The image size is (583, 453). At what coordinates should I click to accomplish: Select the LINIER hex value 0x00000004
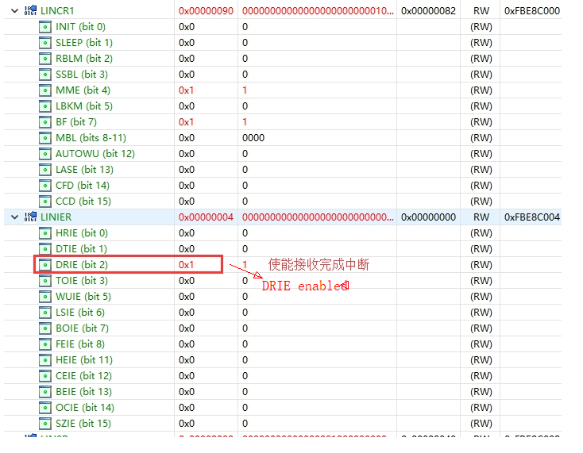pos(206,217)
